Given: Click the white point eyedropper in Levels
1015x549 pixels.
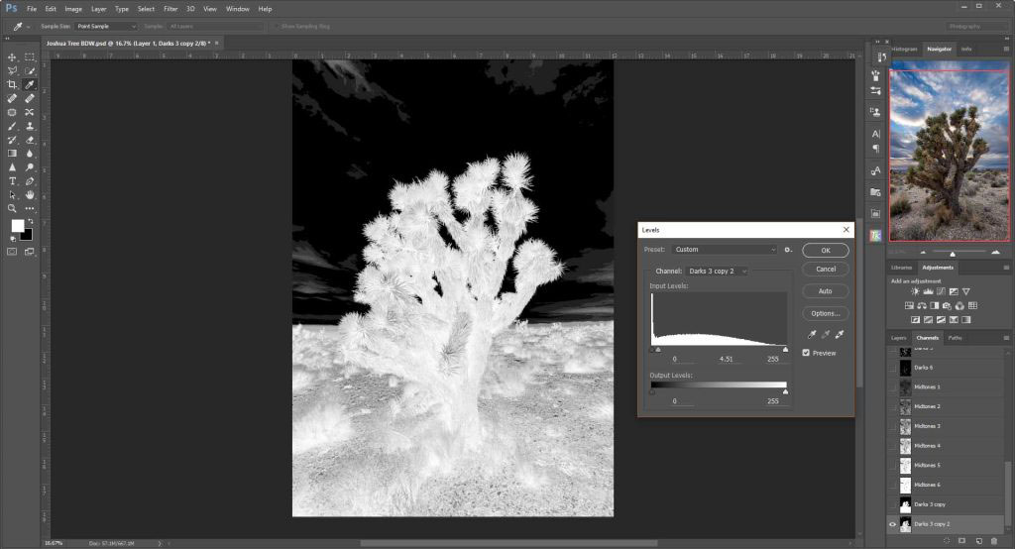Looking at the screenshot, I should click(x=838, y=336).
